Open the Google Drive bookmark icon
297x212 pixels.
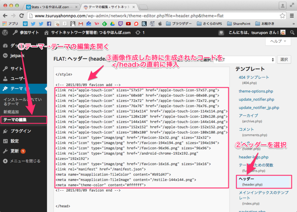click(112, 24)
